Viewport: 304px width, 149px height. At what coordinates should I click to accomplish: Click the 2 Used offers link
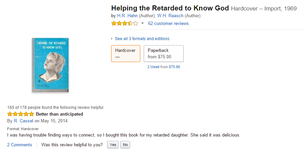coord(153,67)
